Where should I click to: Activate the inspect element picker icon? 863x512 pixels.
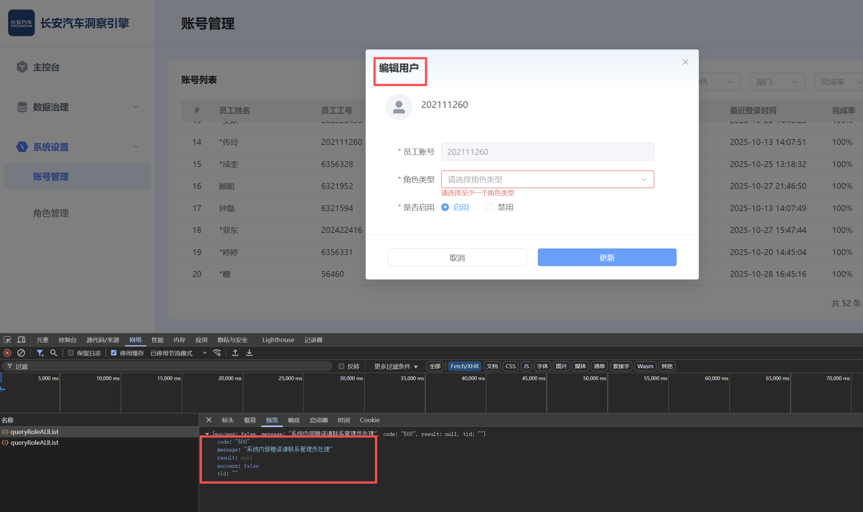[x=7, y=340]
